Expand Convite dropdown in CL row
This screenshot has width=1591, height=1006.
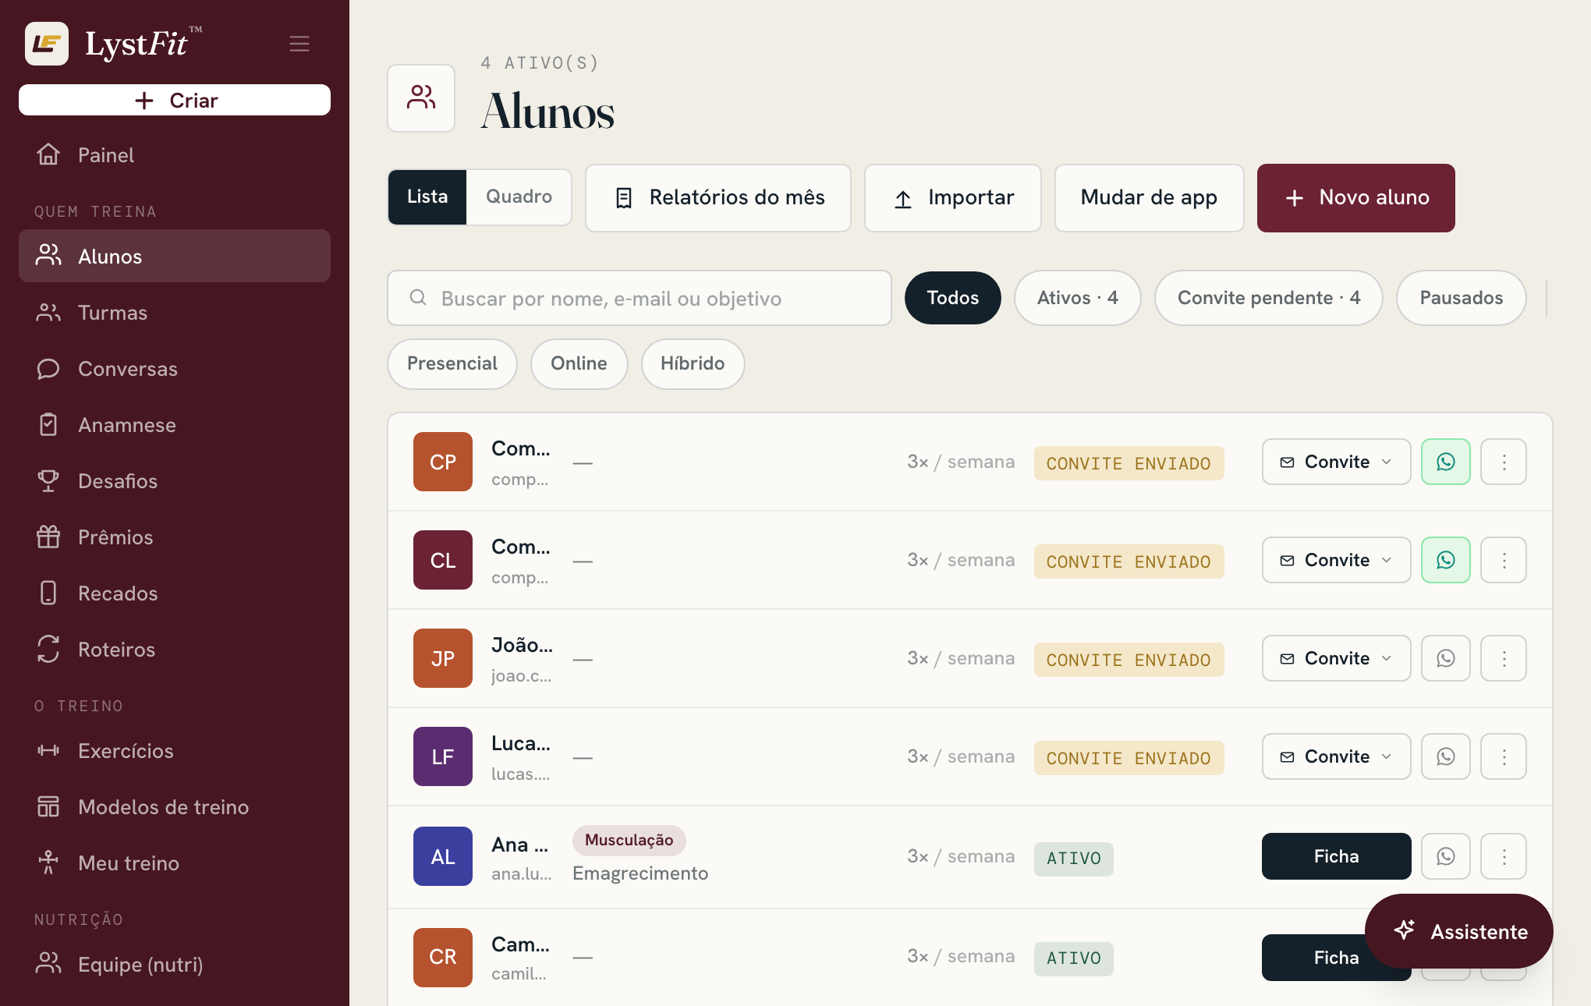(1336, 560)
